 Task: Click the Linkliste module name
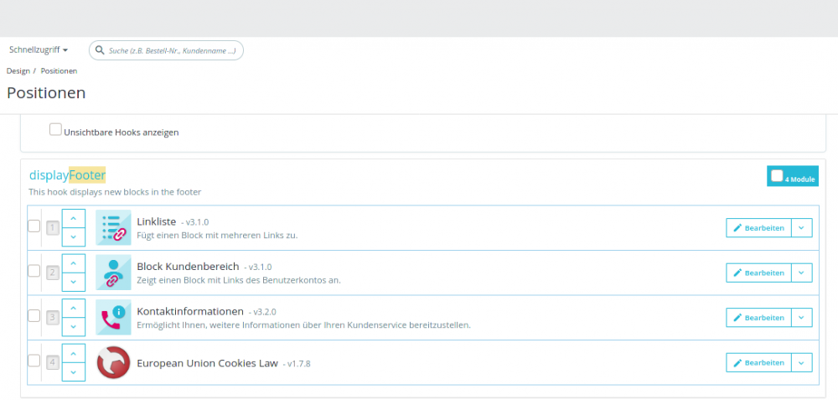[157, 221]
